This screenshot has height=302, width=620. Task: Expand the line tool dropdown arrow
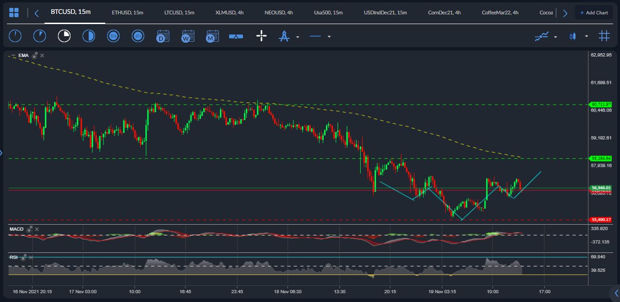[329, 36]
